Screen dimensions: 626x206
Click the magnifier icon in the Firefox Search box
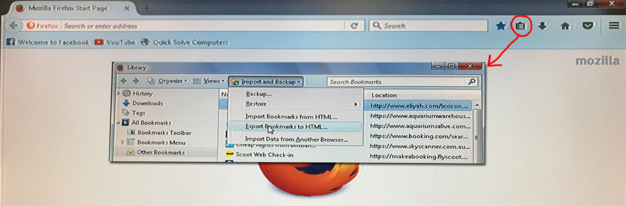377,26
